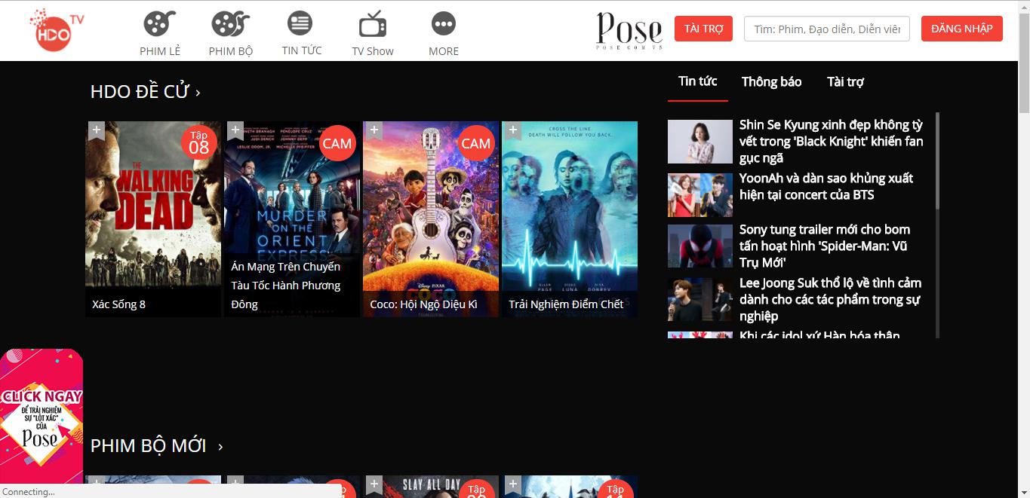Expand the PHIM BỘ MỚI section arrow
1030x498 pixels.
220,446
